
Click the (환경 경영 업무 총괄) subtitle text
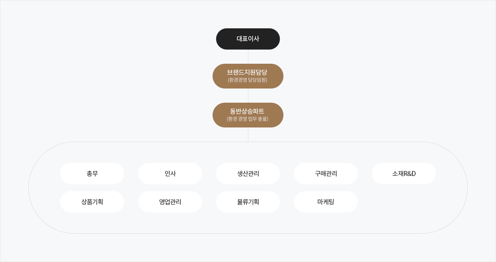(x=248, y=119)
